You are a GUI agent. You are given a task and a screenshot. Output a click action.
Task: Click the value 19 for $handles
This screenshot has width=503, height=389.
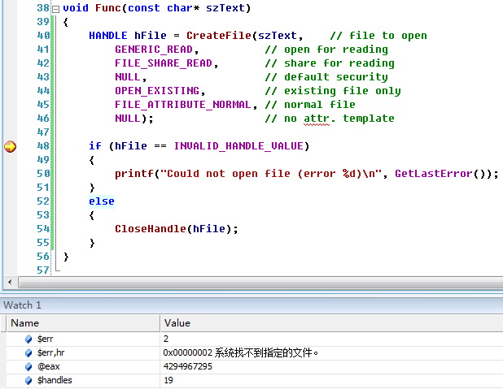[168, 380]
